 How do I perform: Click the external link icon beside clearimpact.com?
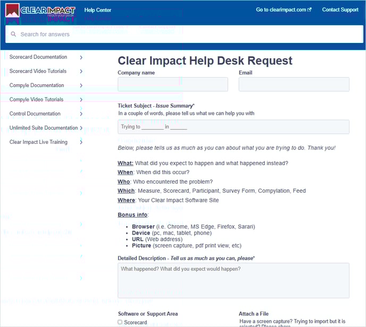[x=310, y=10]
